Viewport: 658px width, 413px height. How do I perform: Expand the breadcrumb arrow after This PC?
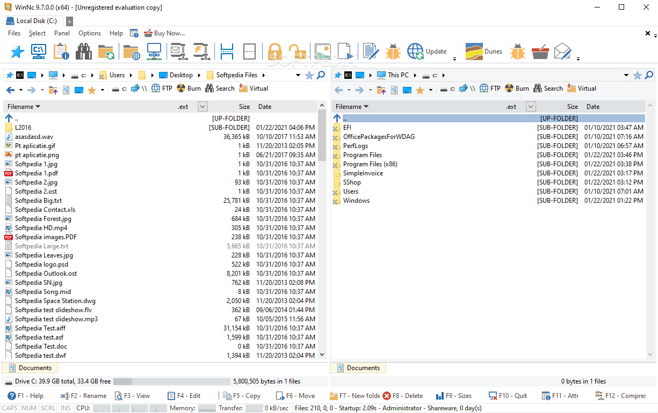tap(415, 75)
